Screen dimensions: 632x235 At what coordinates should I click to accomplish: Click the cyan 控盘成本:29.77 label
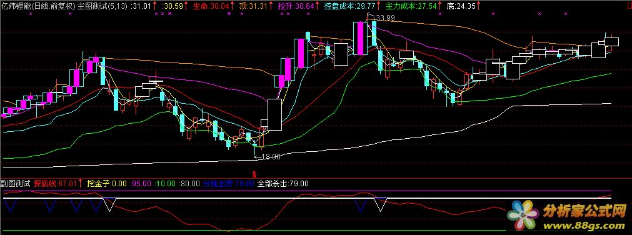349,6
